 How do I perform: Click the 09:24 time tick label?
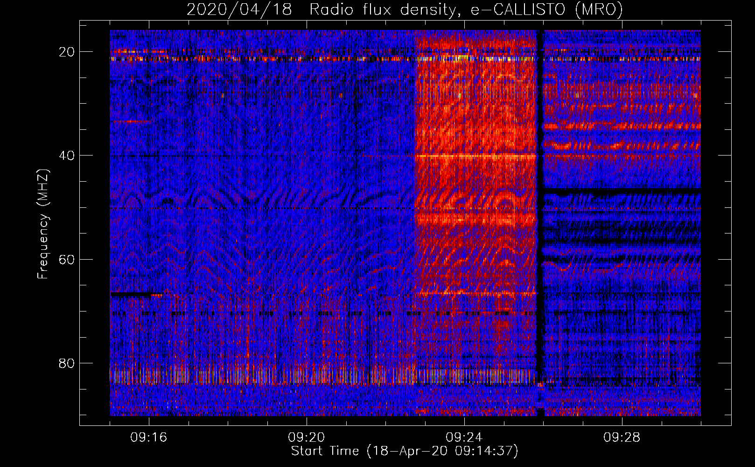point(464,438)
